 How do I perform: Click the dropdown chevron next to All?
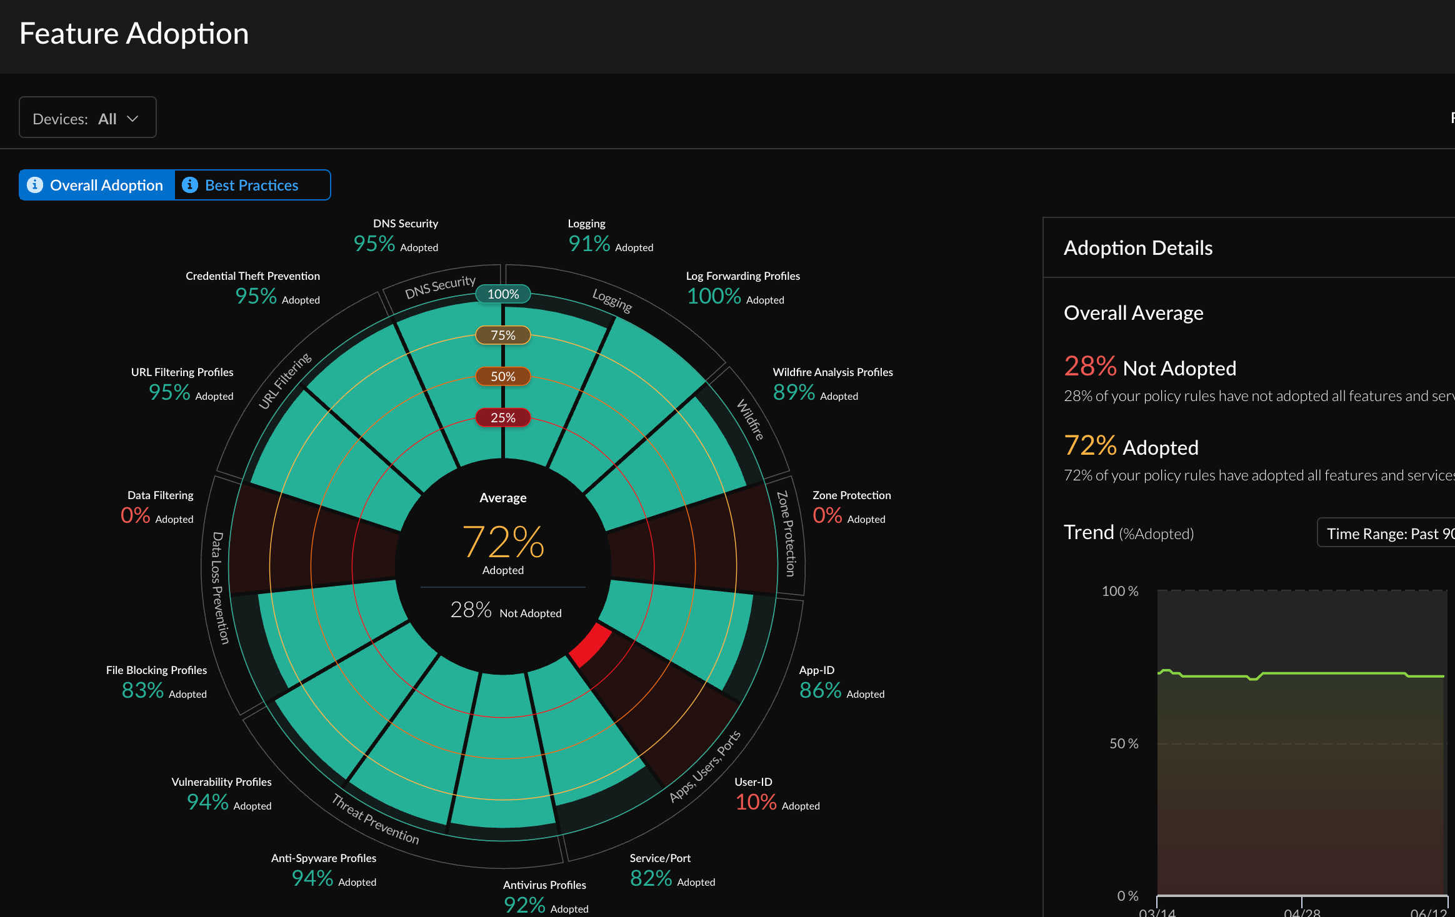click(132, 118)
